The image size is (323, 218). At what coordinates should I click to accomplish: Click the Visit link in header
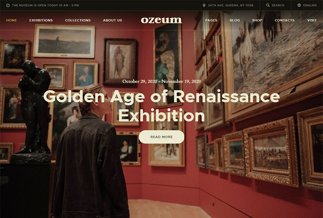pyautogui.click(x=312, y=20)
